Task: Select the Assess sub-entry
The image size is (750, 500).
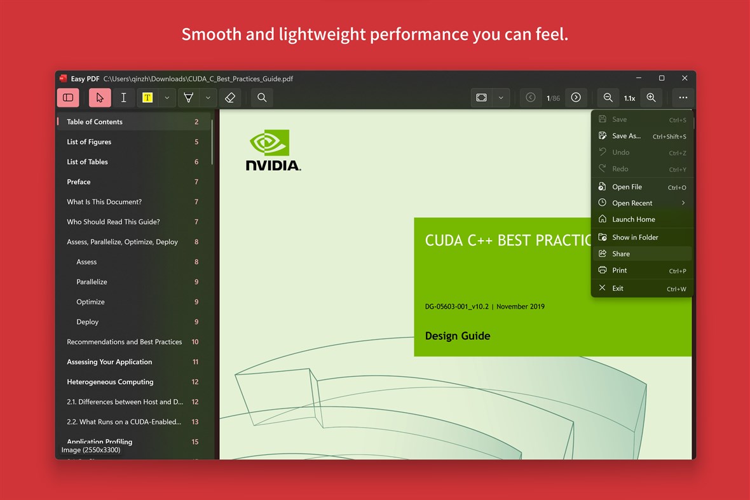Action: [x=133, y=262]
